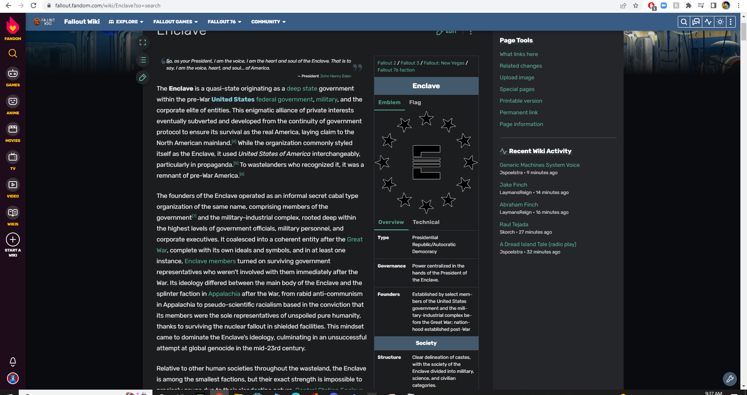The height and width of the screenshot is (395, 747).
Task: Open admin tools wrench icon
Action: [730, 379]
